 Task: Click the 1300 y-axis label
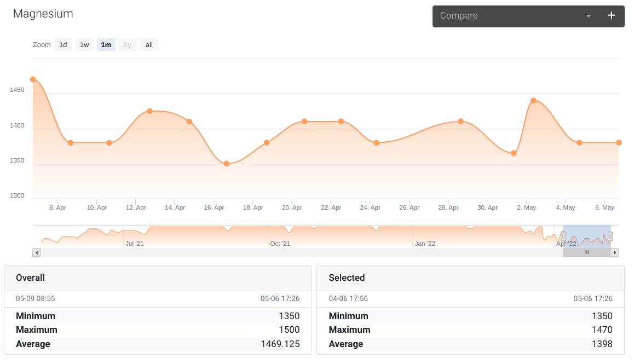(17, 196)
